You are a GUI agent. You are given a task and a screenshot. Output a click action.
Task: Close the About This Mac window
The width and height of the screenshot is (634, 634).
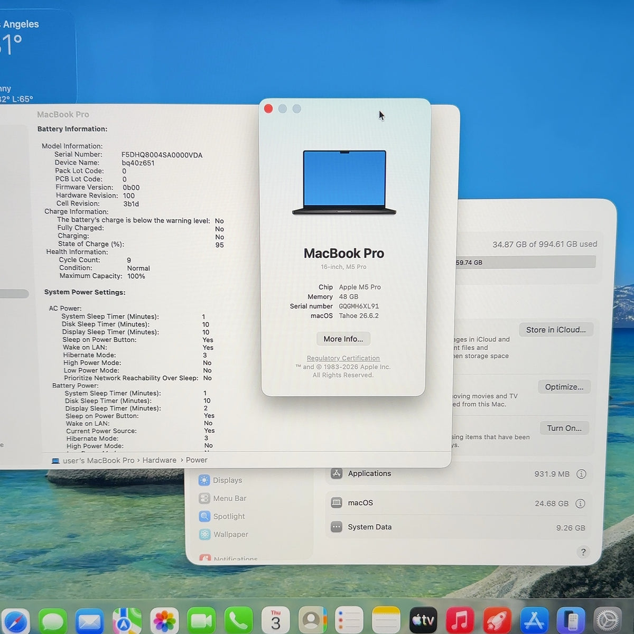[268, 108]
